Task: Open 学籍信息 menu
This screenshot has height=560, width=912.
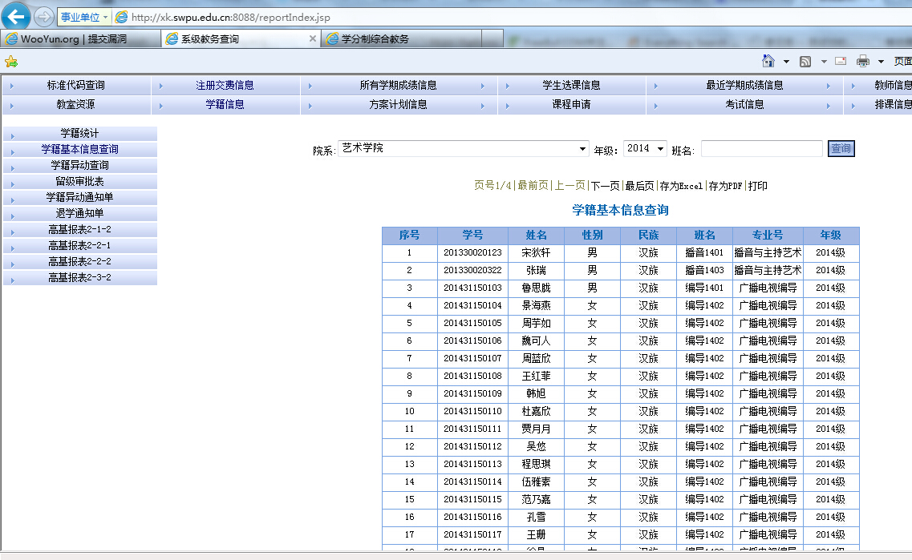Action: pos(225,105)
